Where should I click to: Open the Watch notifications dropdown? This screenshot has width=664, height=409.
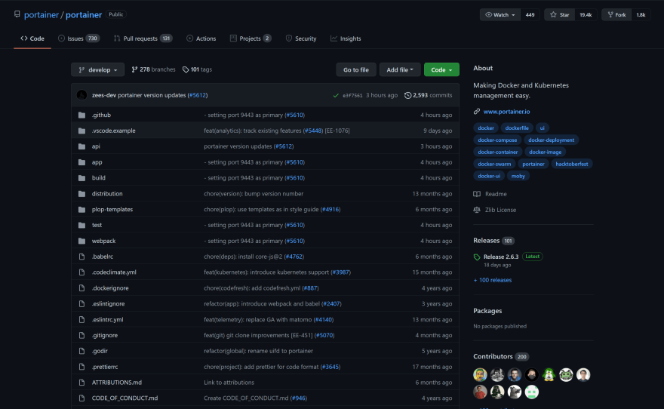[x=500, y=15]
